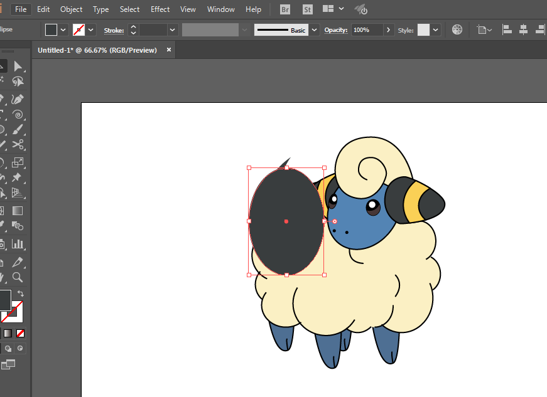Open the stroke weight dropdown
Image resolution: width=547 pixels, height=397 pixels.
coord(172,30)
